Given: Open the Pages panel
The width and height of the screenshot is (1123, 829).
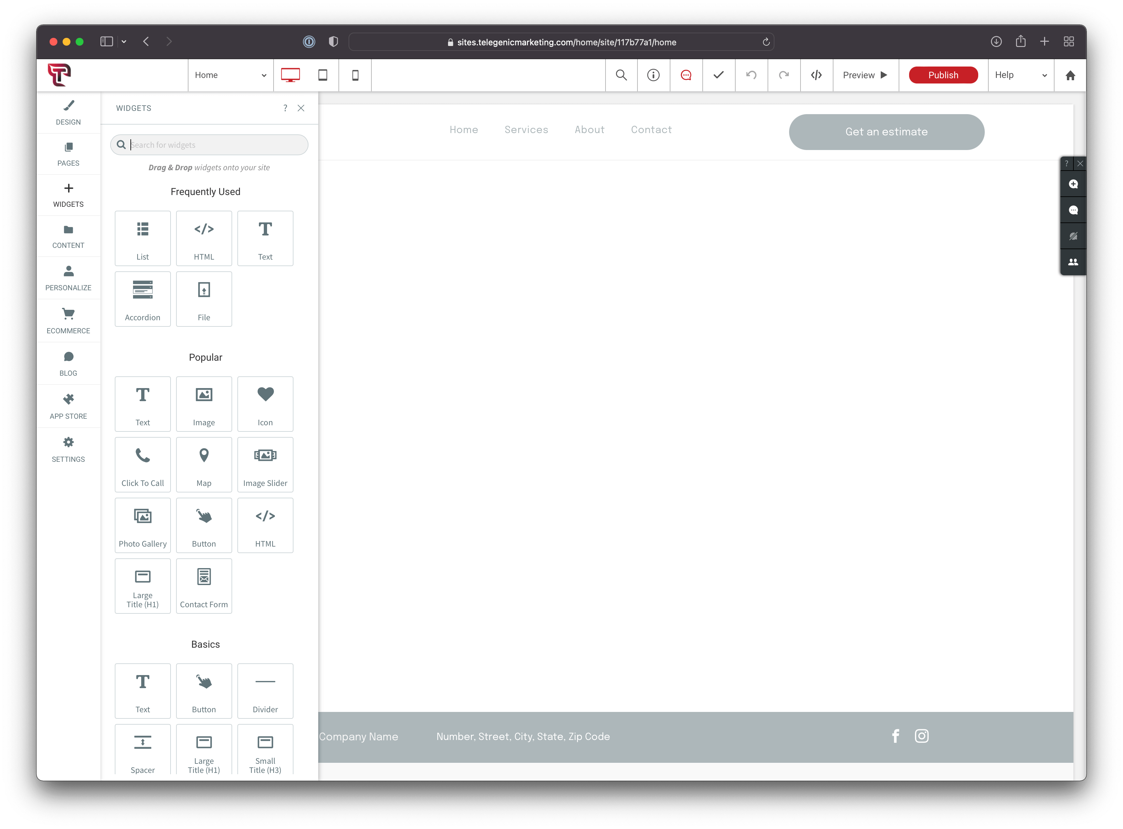Looking at the screenshot, I should [68, 154].
